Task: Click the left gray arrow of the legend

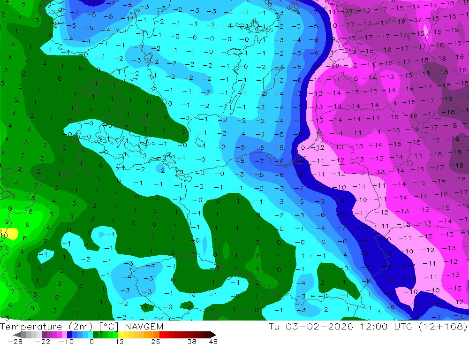Action: click(17, 335)
